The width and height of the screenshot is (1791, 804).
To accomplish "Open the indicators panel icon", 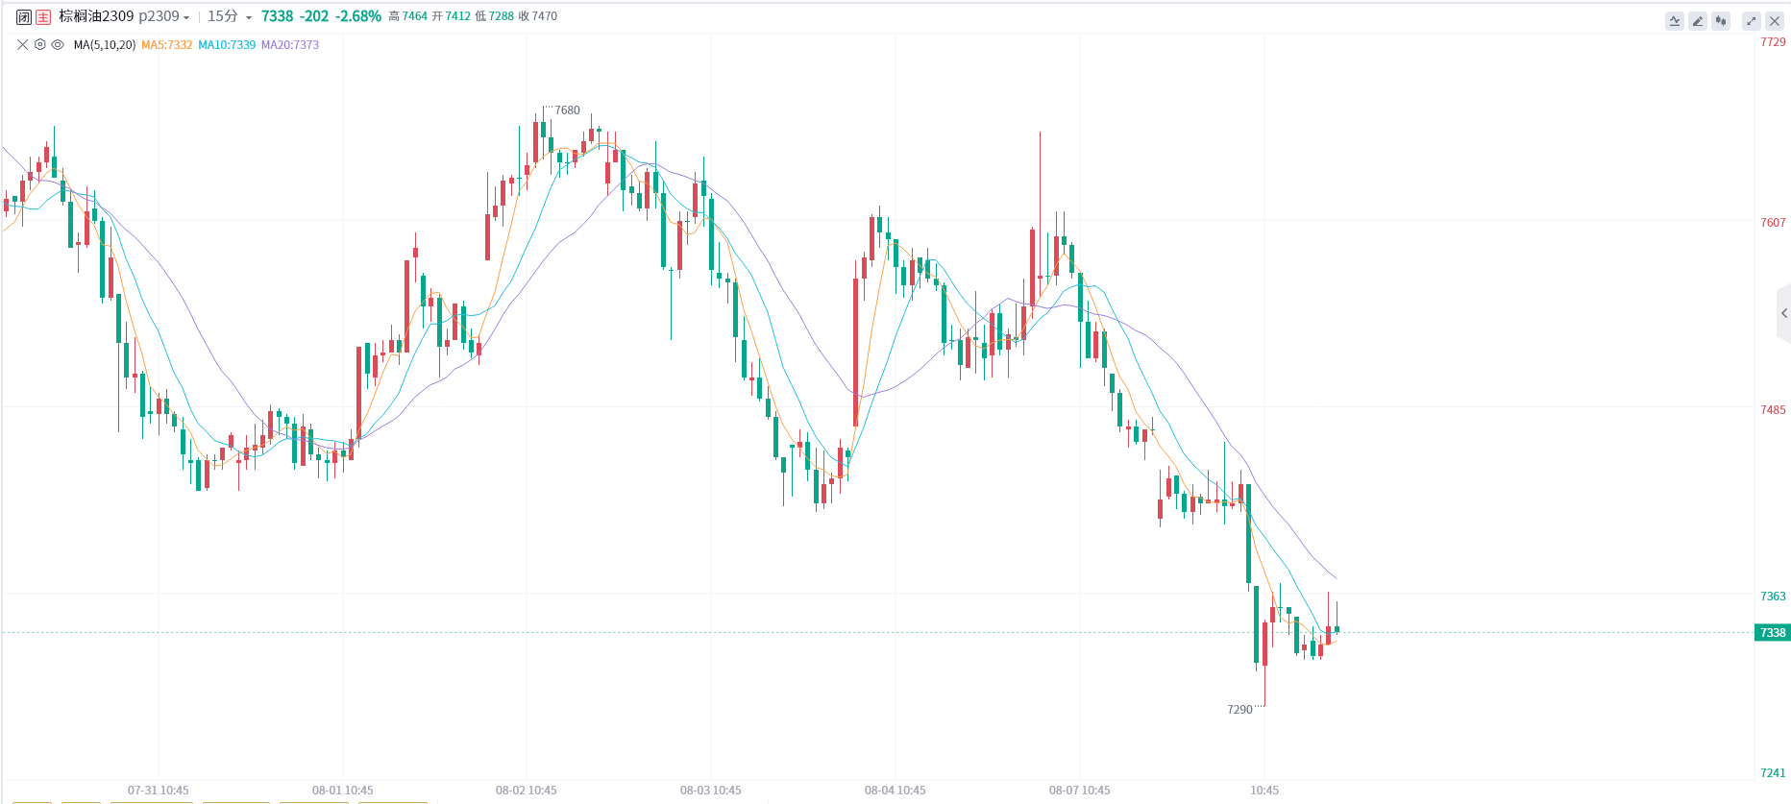I will 1675,21.
